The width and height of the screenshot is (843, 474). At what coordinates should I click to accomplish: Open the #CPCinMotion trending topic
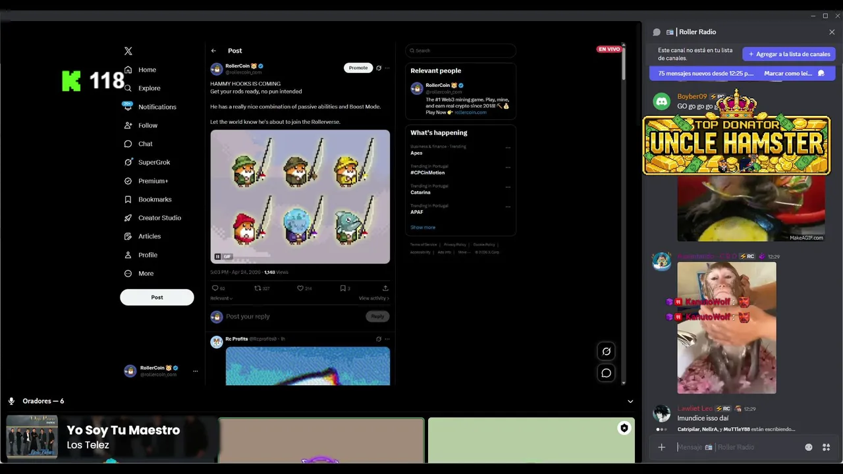tap(427, 172)
